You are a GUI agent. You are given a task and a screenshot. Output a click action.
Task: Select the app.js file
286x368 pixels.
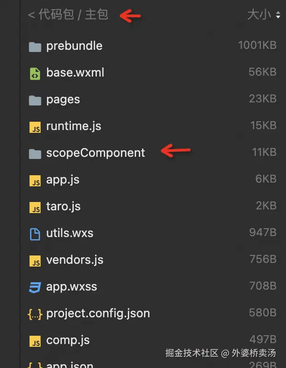pos(63,180)
